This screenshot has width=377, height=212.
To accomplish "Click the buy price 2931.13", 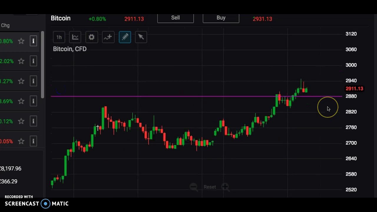I will tap(262, 19).
